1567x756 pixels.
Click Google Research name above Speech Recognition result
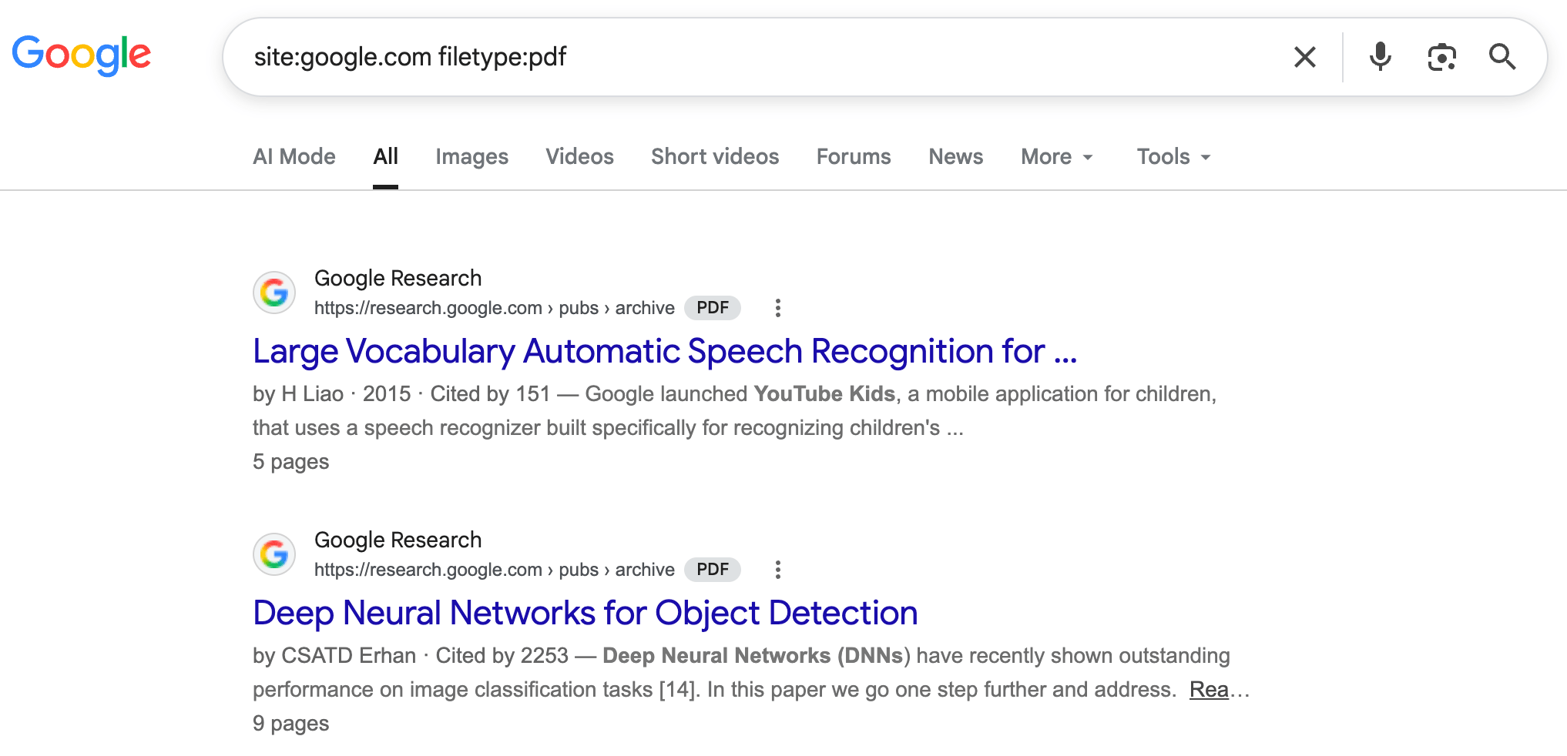coord(398,278)
